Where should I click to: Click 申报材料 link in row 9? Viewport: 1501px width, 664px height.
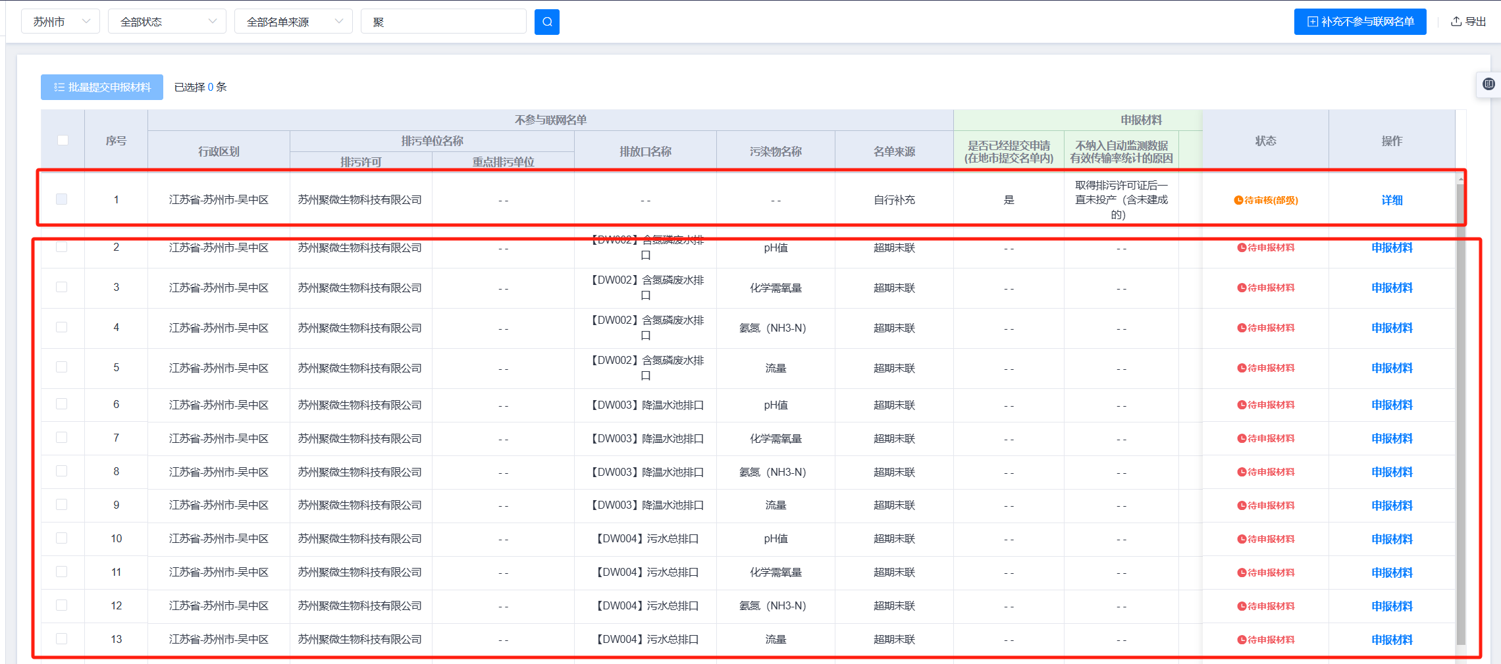(1392, 505)
